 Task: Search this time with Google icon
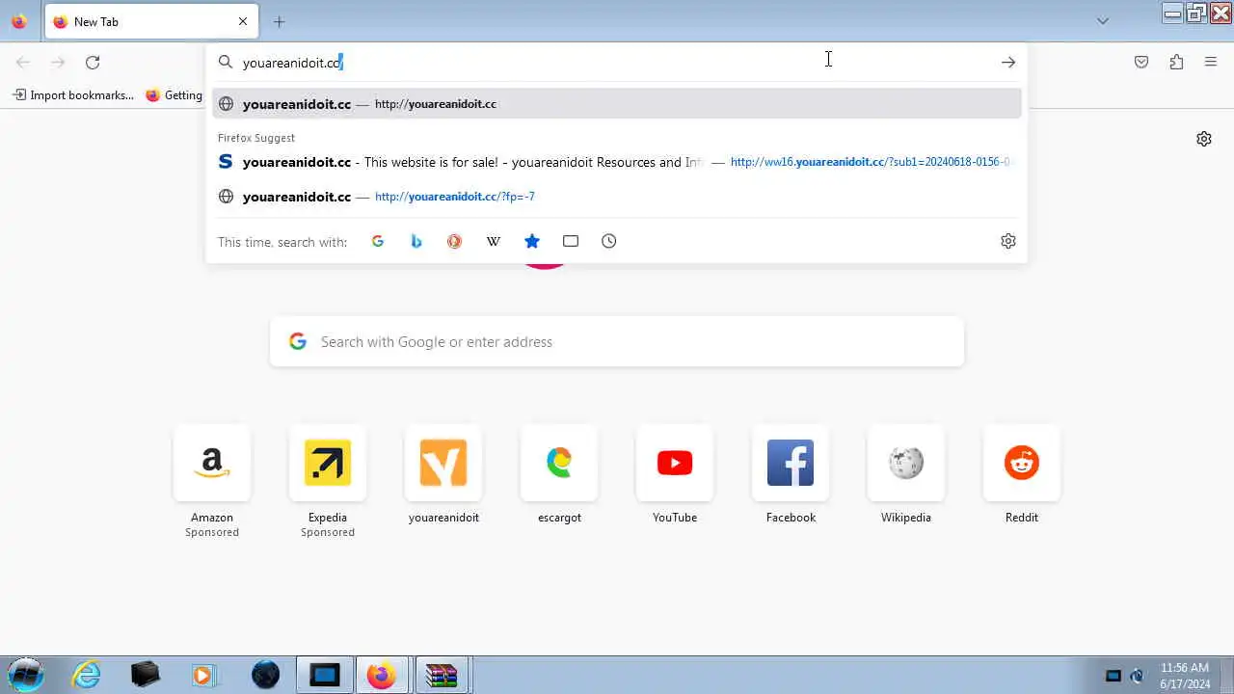(378, 241)
